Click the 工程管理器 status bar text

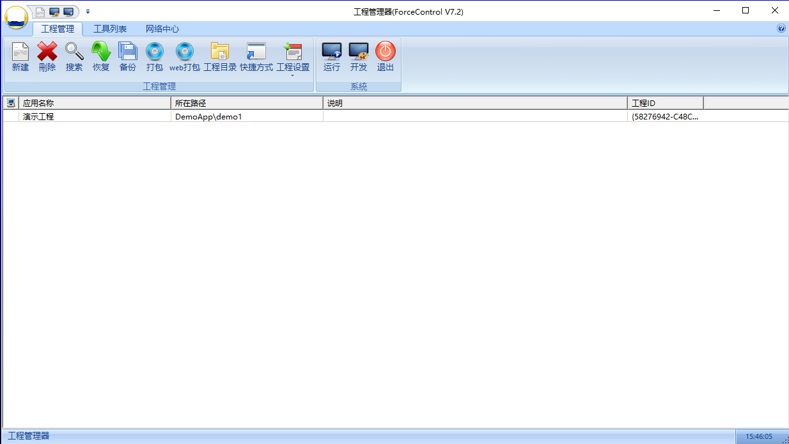point(29,436)
